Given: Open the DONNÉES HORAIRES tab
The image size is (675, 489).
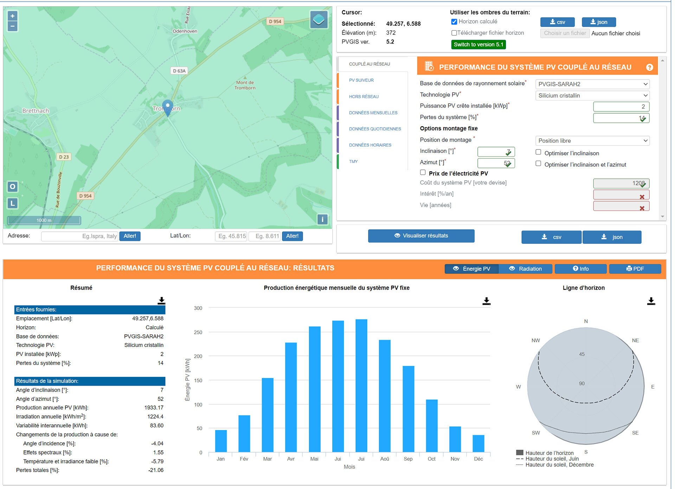Looking at the screenshot, I should coord(370,145).
